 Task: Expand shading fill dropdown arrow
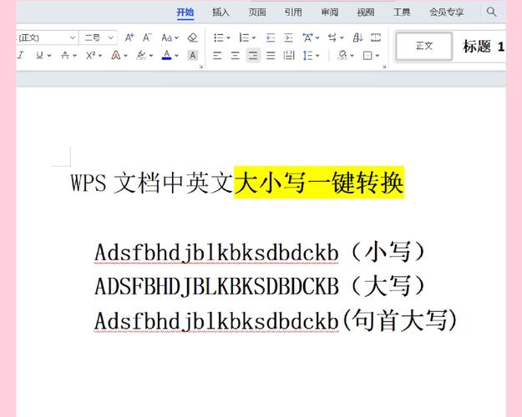[x=352, y=56]
